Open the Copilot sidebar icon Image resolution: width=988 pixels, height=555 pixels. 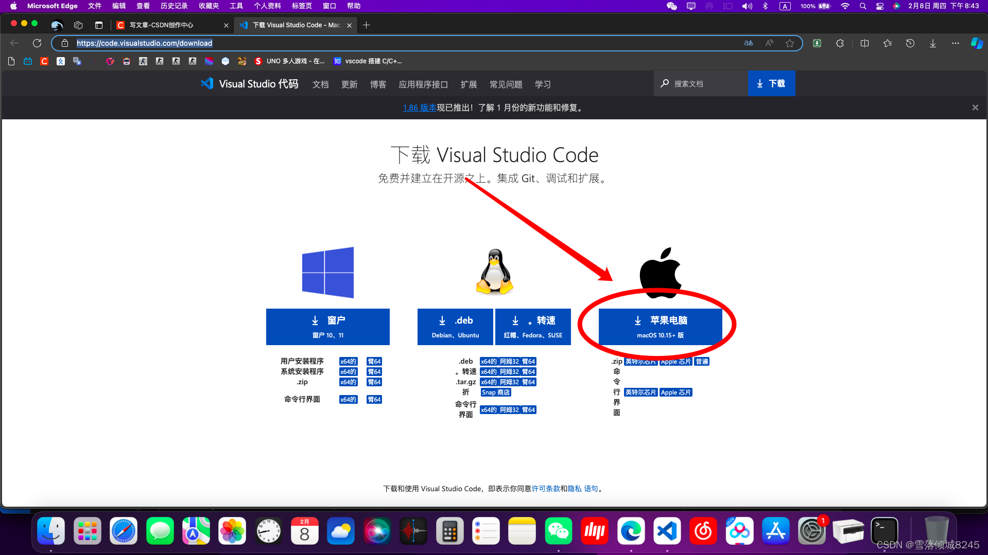[977, 43]
